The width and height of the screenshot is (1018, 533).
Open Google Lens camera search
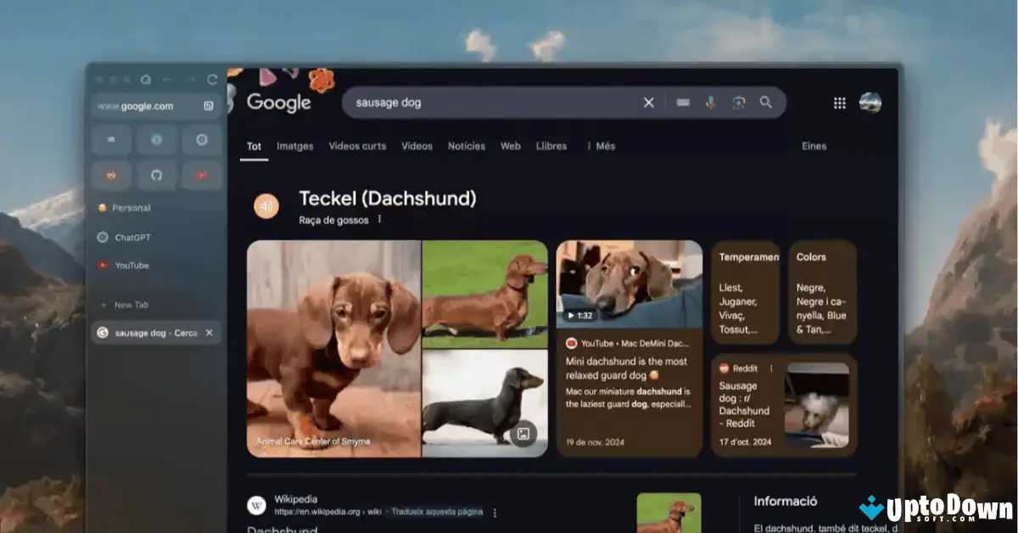(x=738, y=102)
